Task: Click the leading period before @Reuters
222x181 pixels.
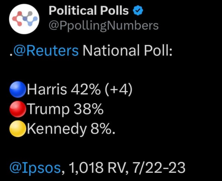Action: 11,54
